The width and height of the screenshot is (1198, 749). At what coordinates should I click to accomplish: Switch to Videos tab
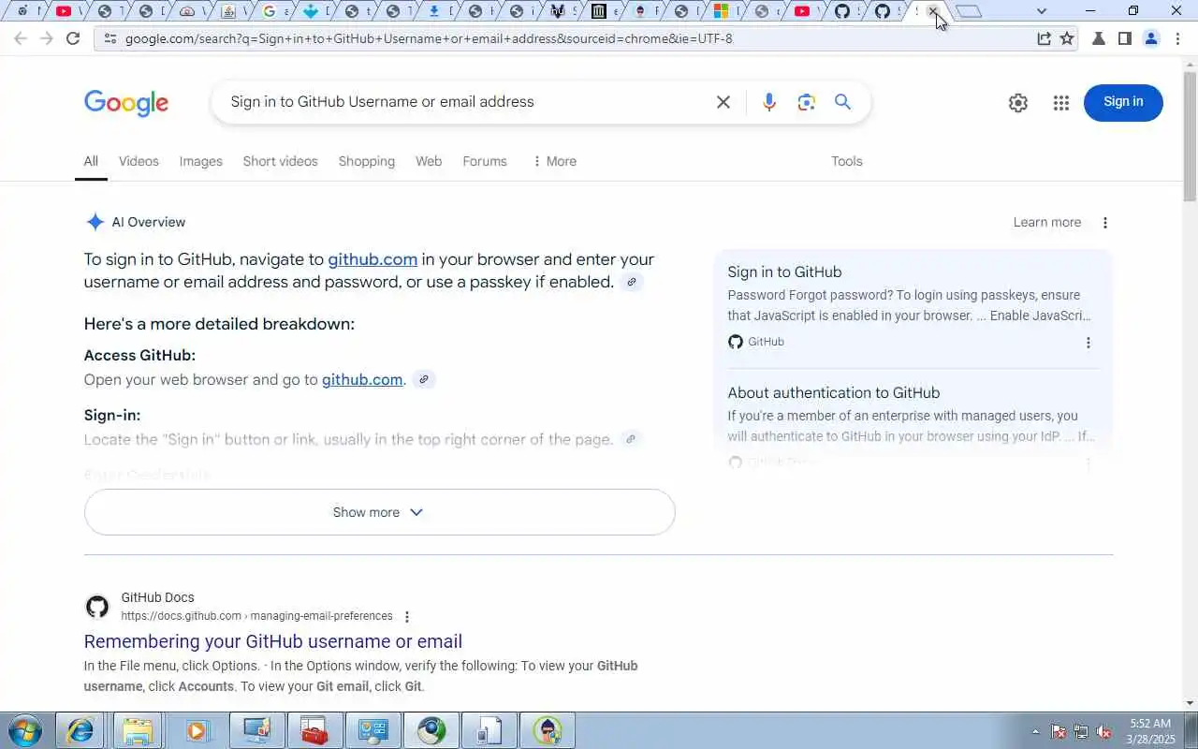tap(139, 161)
